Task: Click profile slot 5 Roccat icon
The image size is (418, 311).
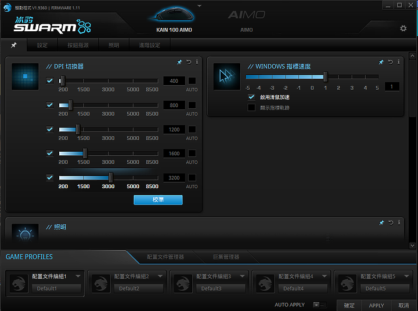Action: coord(347,284)
